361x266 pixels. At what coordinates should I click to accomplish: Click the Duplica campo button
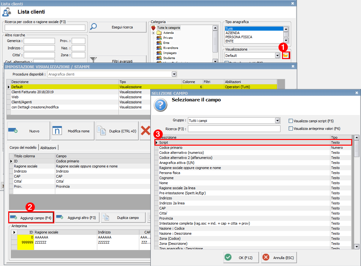123,218
